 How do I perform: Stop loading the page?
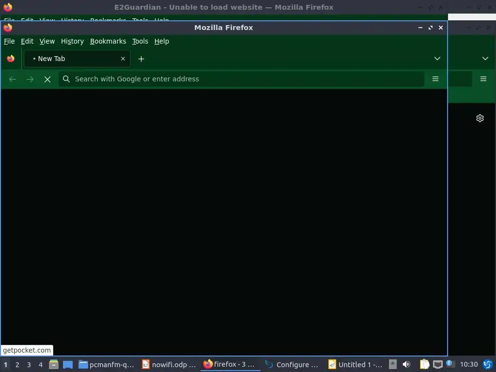pyautogui.click(x=47, y=79)
